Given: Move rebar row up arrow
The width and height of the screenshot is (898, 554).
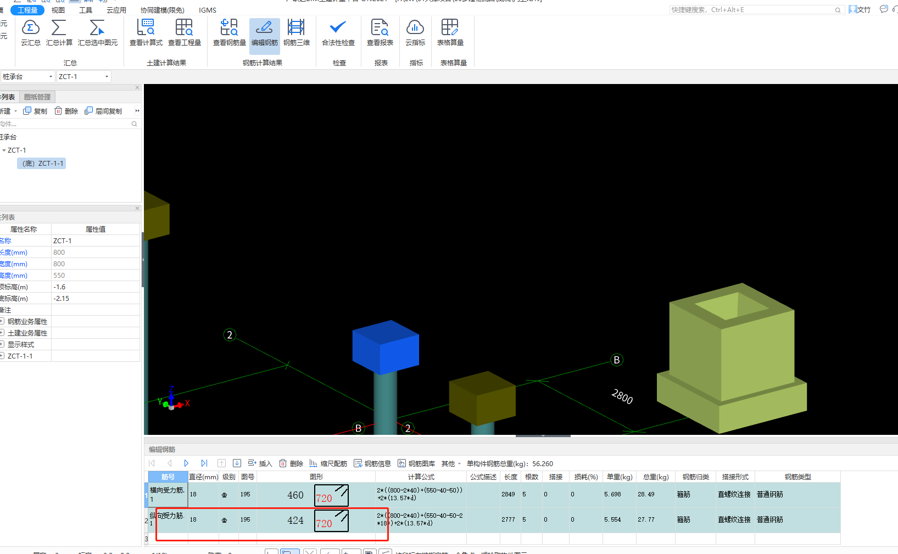Looking at the screenshot, I should tap(221, 463).
